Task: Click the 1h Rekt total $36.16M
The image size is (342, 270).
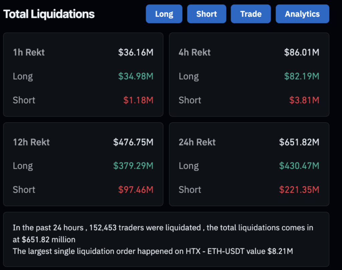Action: (136, 52)
